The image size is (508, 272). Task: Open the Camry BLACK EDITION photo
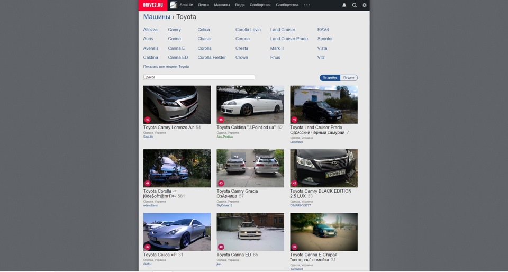tap(324, 168)
